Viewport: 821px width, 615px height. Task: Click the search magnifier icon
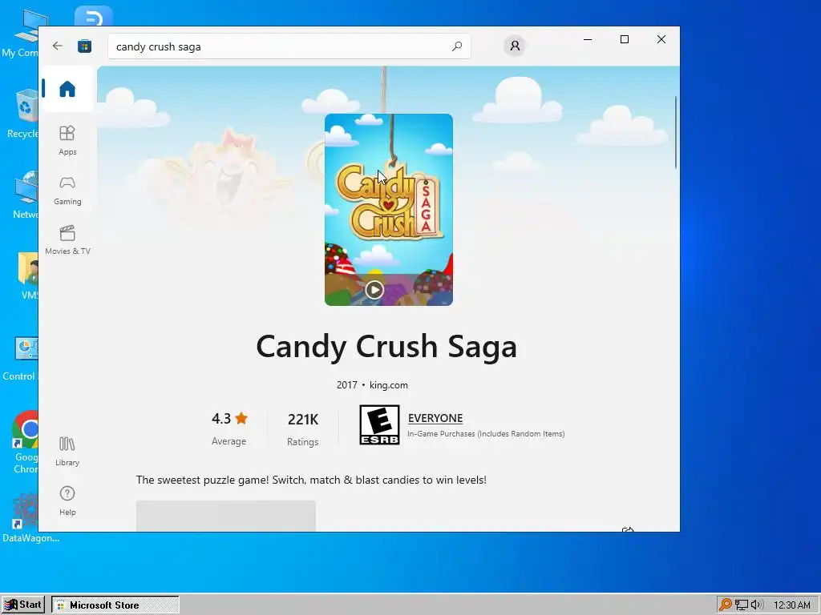point(456,46)
